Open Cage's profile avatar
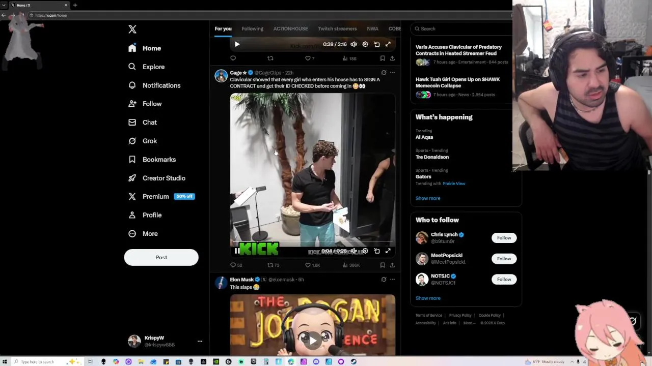Image resolution: width=652 pixels, height=366 pixels. click(x=221, y=76)
